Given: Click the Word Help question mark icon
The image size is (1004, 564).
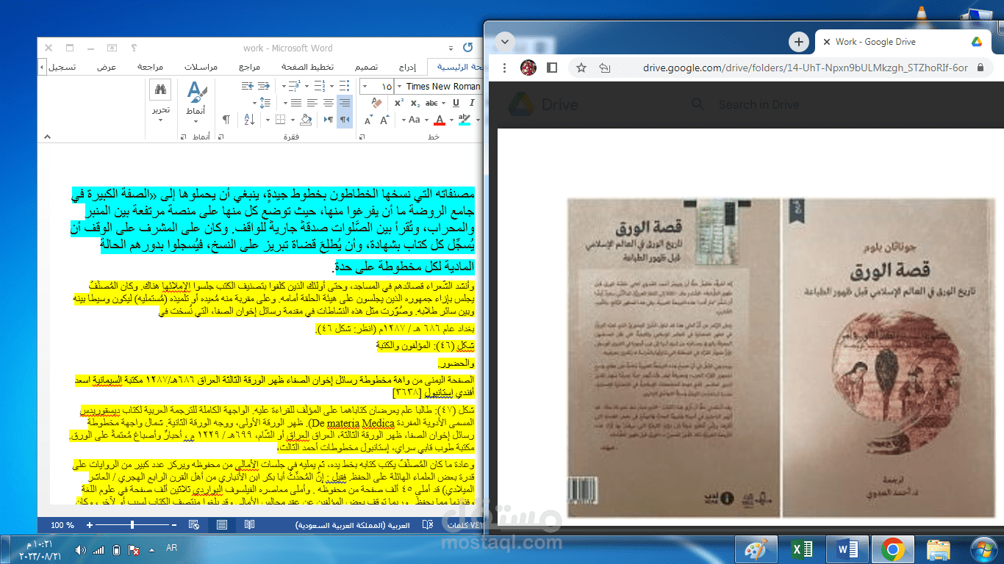Looking at the screenshot, I should 134,48.
